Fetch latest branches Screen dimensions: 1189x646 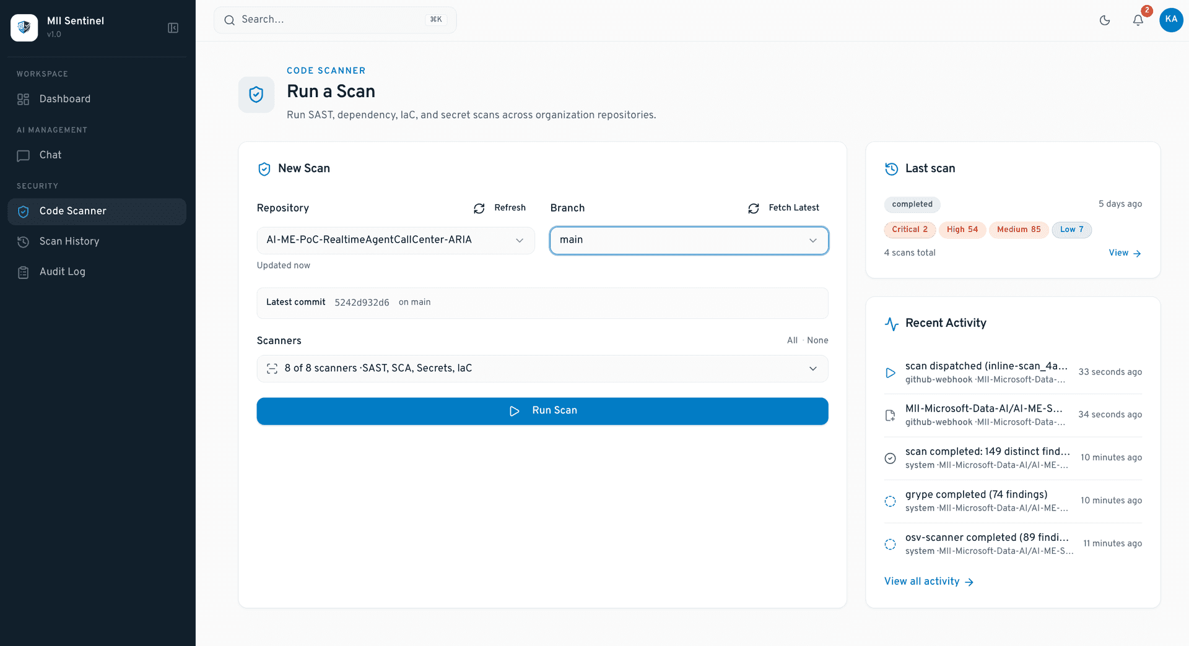coord(783,208)
